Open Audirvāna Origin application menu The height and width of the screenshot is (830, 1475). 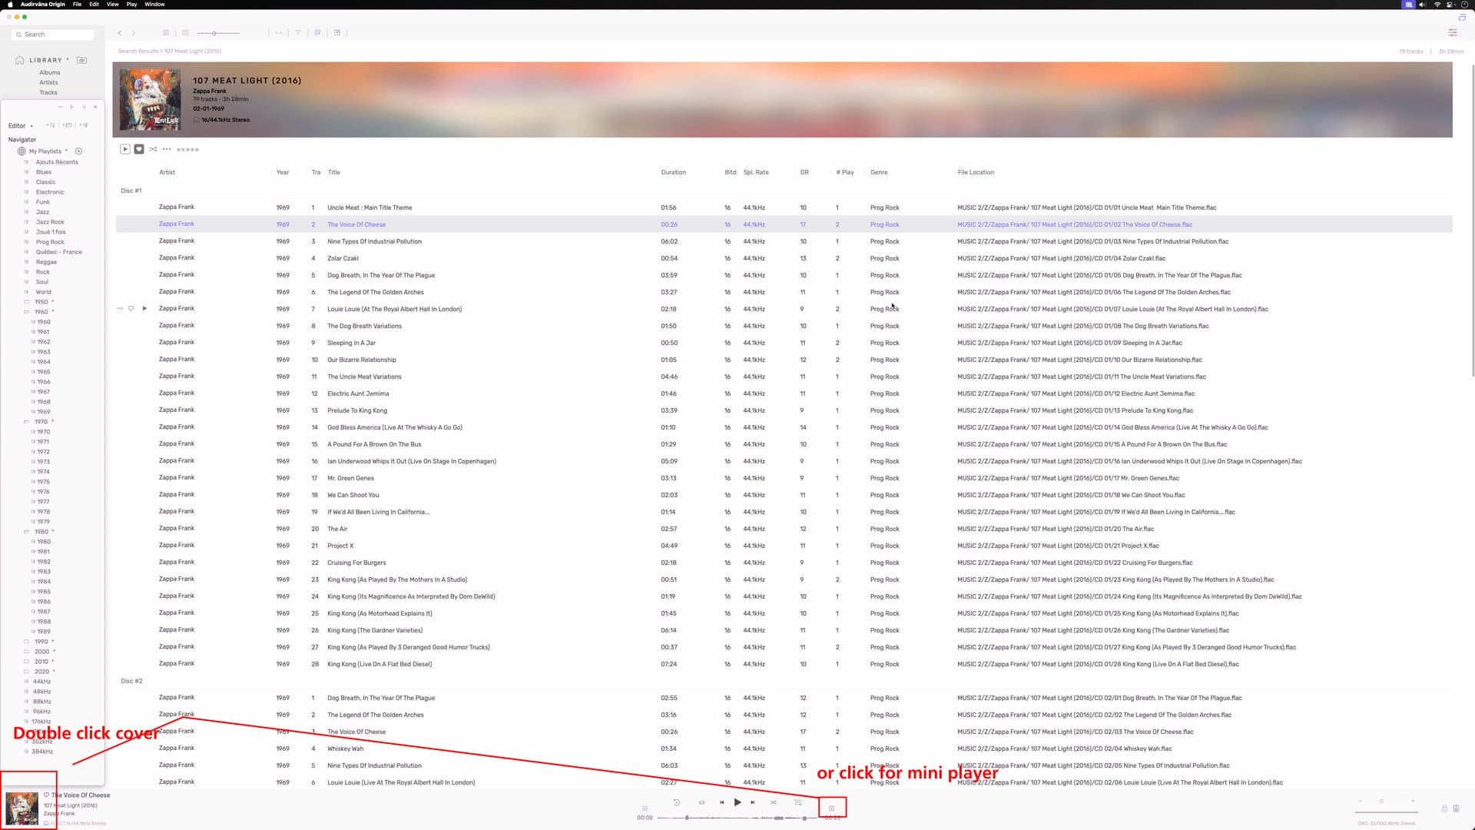pos(42,5)
